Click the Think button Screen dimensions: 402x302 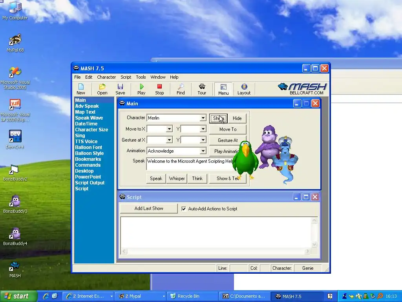[197, 179]
